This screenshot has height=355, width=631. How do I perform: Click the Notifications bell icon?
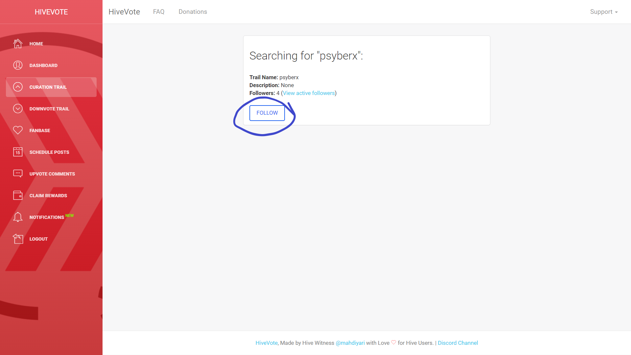pyautogui.click(x=18, y=217)
